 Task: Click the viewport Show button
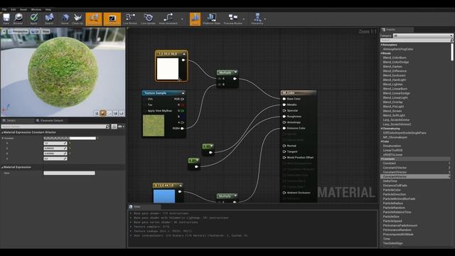[x=45, y=31]
